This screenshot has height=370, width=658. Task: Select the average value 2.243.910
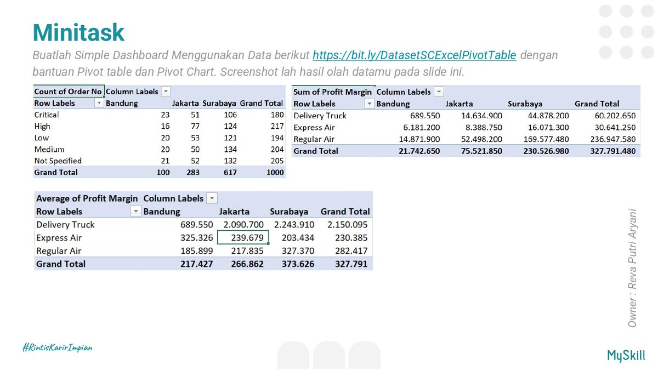(x=294, y=225)
